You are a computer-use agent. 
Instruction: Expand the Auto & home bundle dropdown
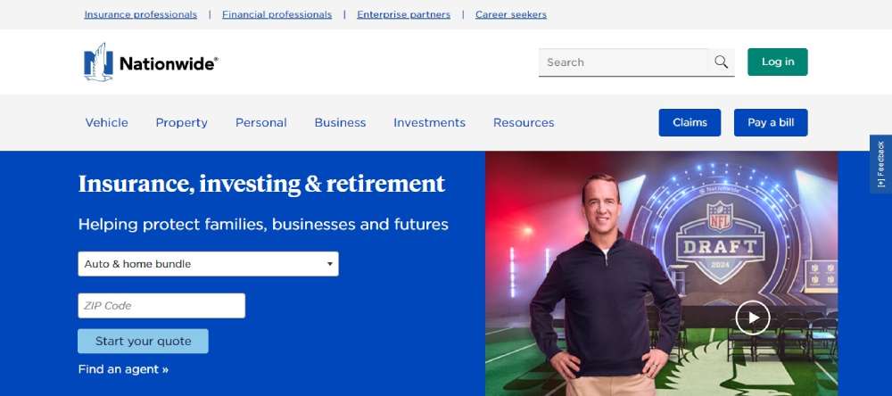208,264
